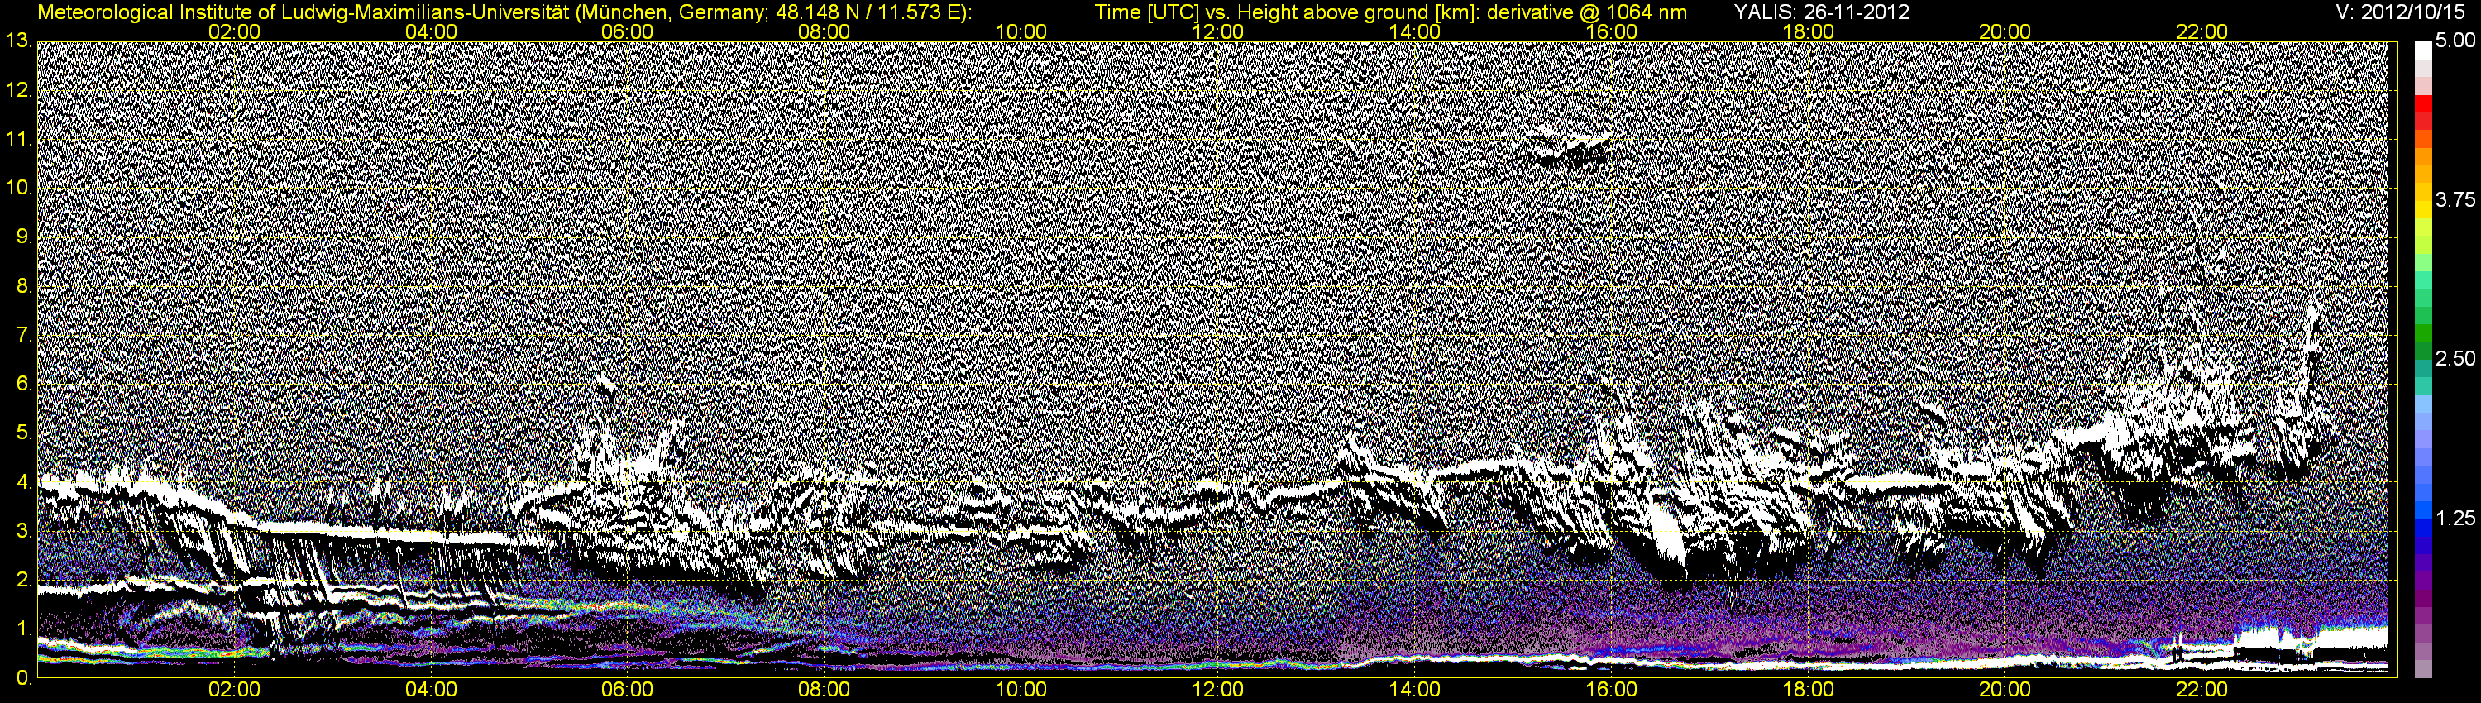
Task: Click the 'Time [UTC] vs. Height above ground' heading
Action: pyautogui.click(x=1391, y=12)
